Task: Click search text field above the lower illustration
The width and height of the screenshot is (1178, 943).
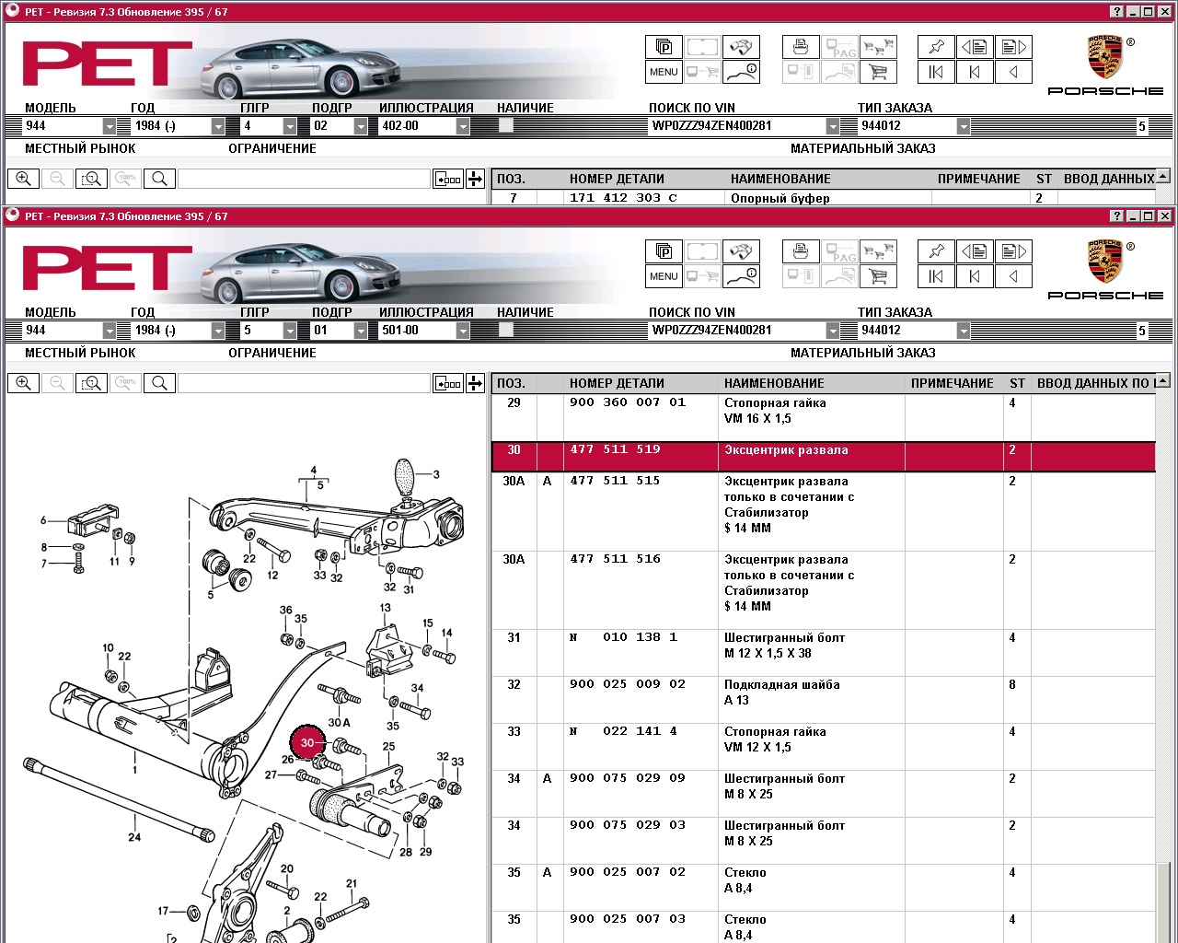Action: coord(304,383)
